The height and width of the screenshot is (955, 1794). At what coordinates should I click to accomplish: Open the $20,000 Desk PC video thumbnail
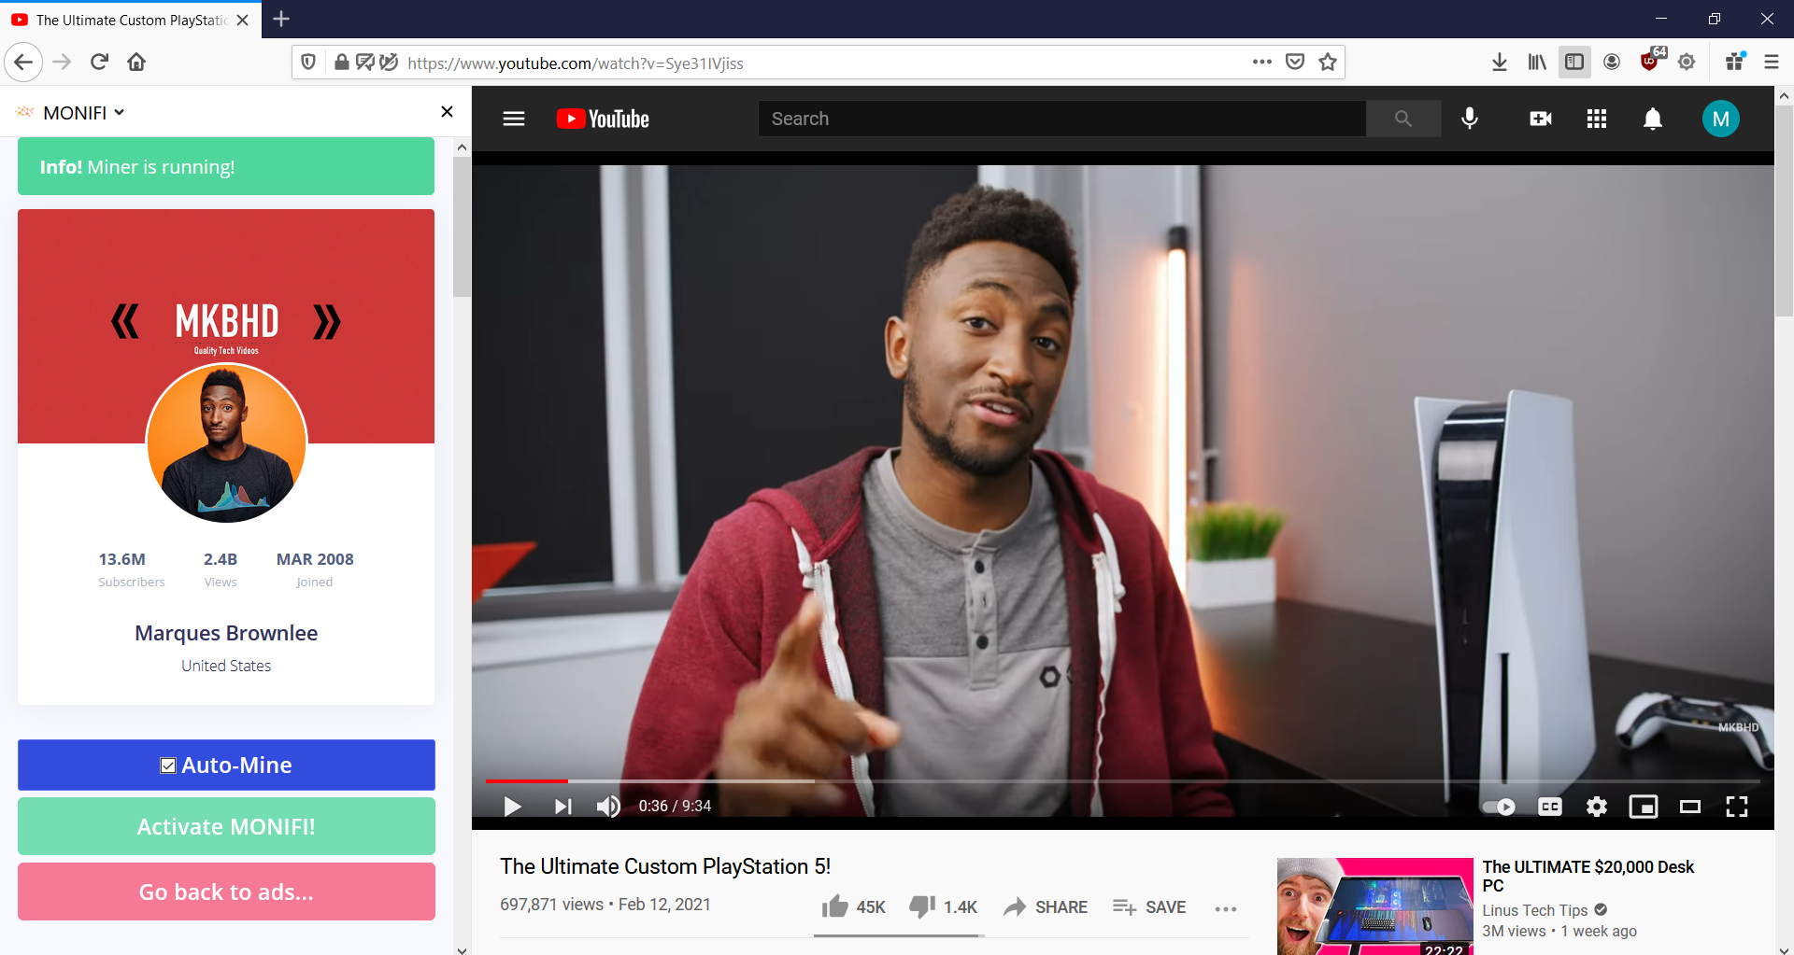(1374, 906)
